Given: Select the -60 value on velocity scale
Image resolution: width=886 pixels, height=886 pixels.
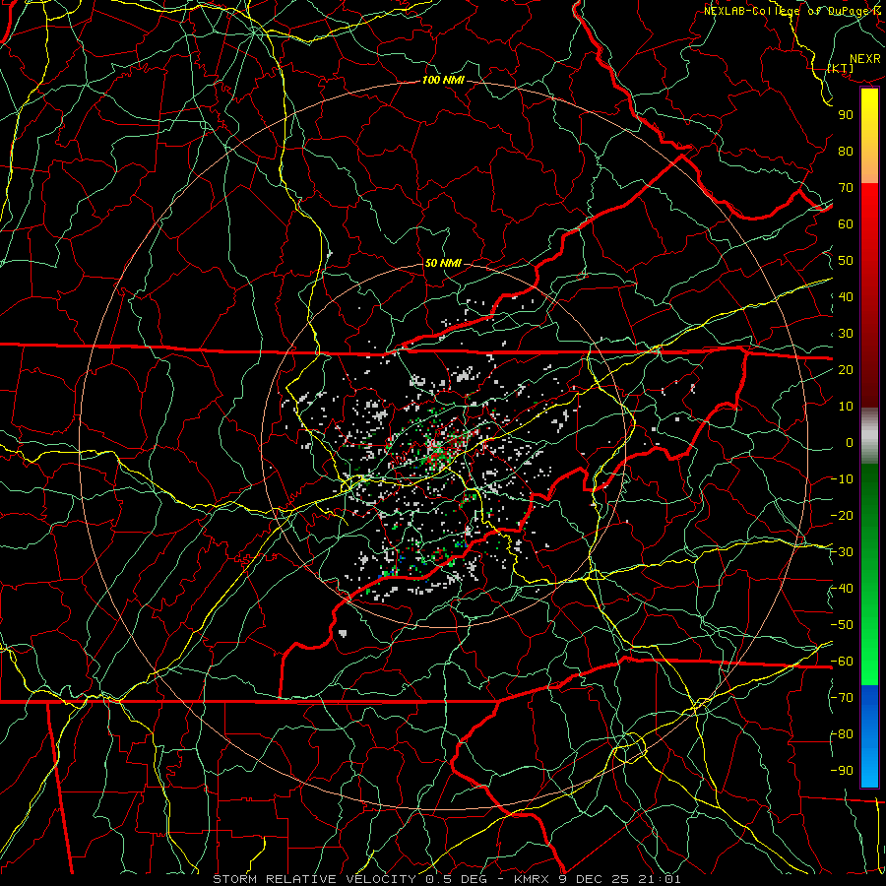Looking at the screenshot, I should point(842,662).
